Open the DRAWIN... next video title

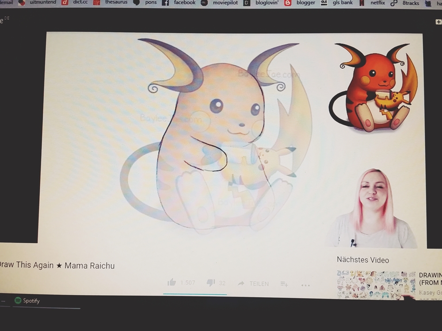coord(430,278)
